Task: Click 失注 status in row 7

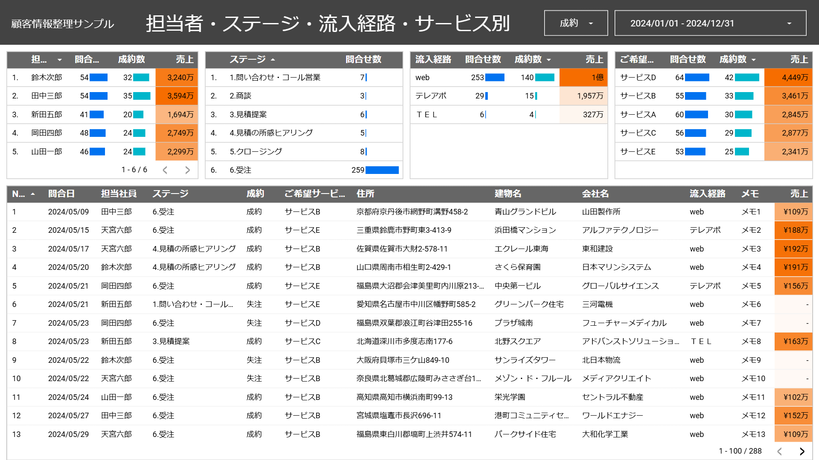Action: point(254,323)
